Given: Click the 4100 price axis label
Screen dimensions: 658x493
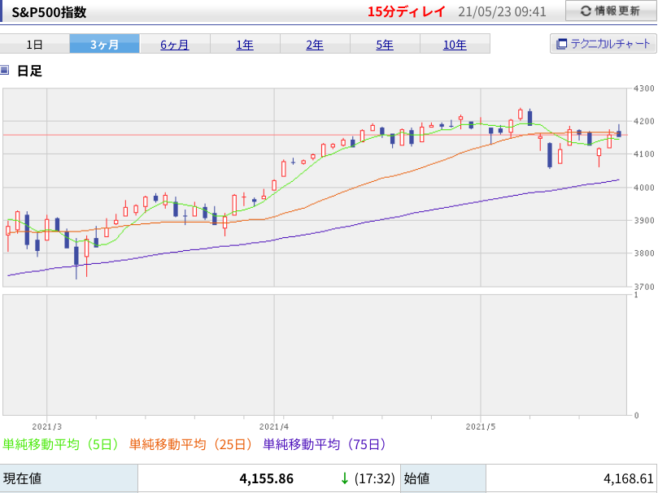Looking at the screenshot, I should (643, 154).
